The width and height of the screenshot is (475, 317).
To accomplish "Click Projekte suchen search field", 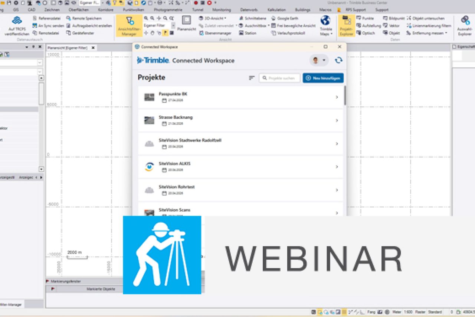I will (x=279, y=78).
